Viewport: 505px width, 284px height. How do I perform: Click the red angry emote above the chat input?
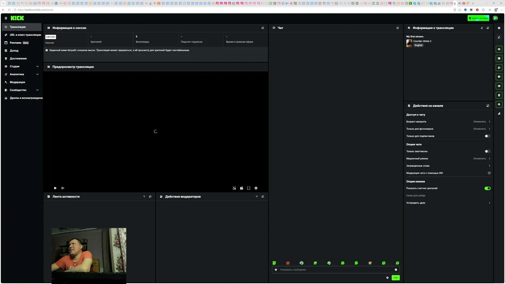[288, 263]
